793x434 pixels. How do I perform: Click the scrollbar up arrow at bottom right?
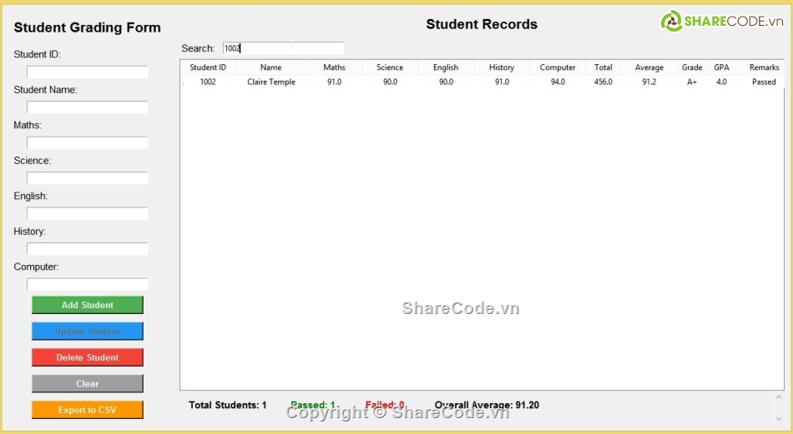coord(779,398)
